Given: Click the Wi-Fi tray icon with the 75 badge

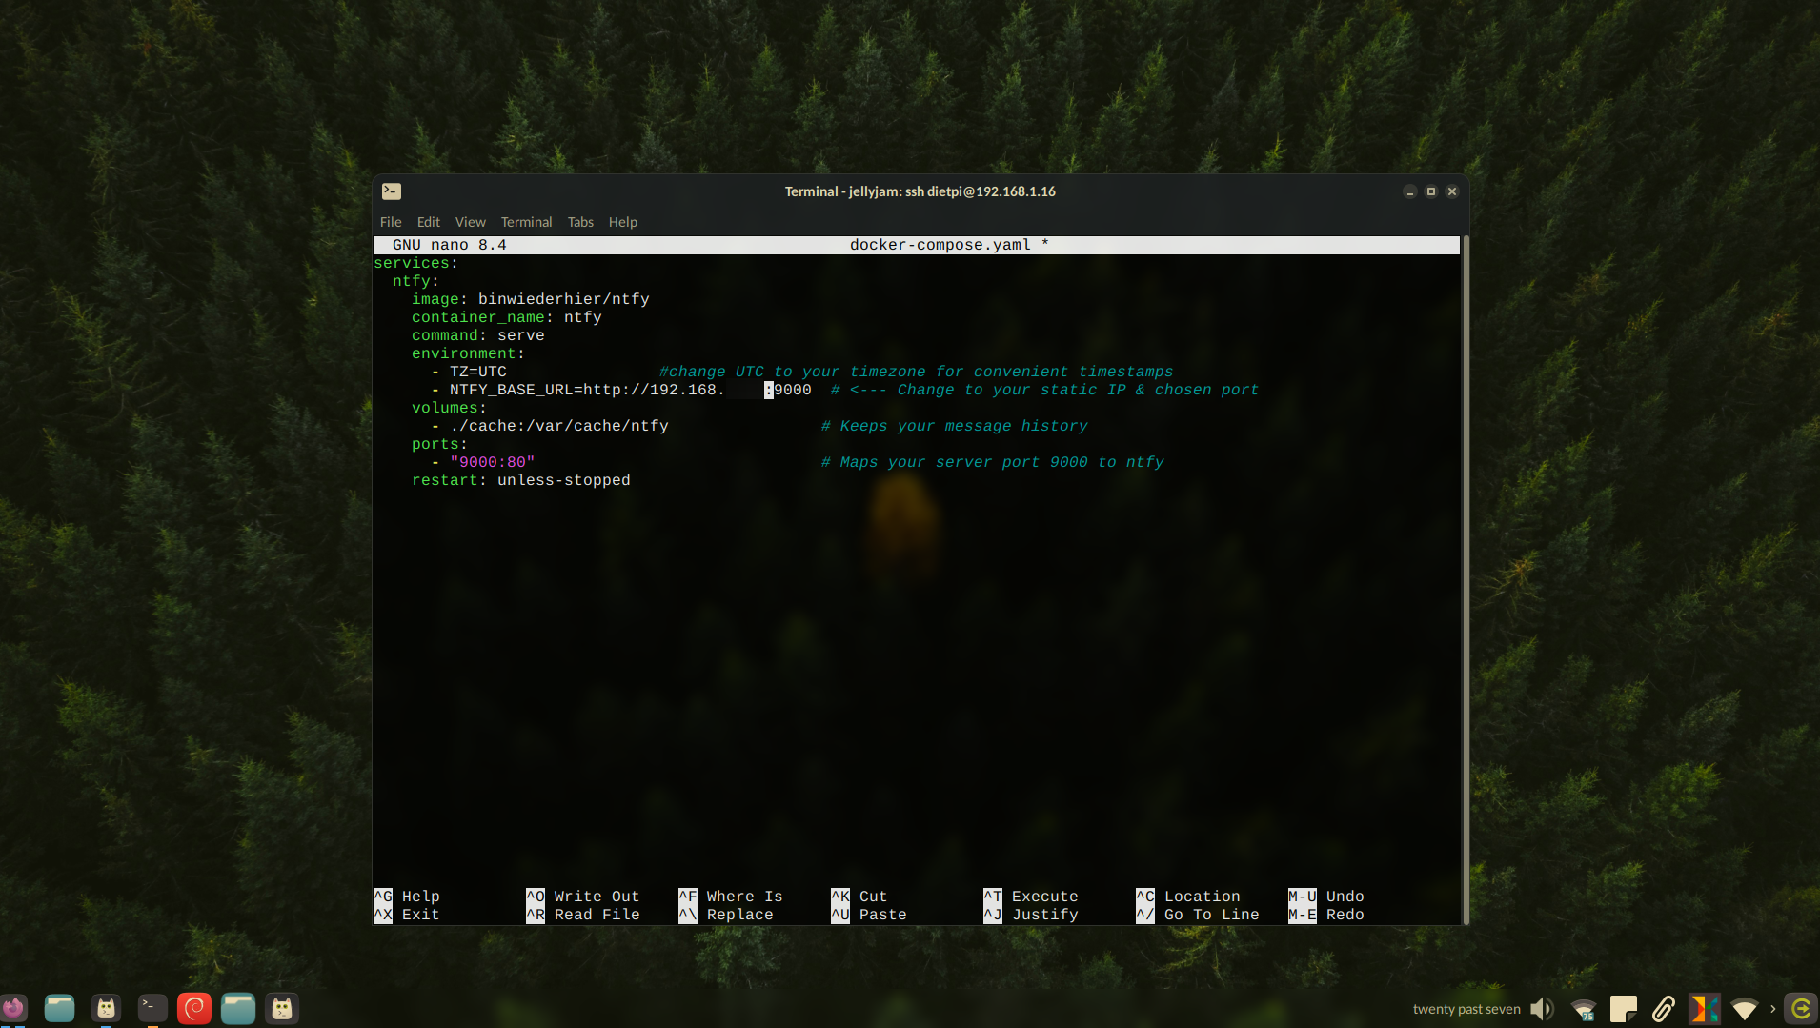Looking at the screenshot, I should point(1584,1009).
